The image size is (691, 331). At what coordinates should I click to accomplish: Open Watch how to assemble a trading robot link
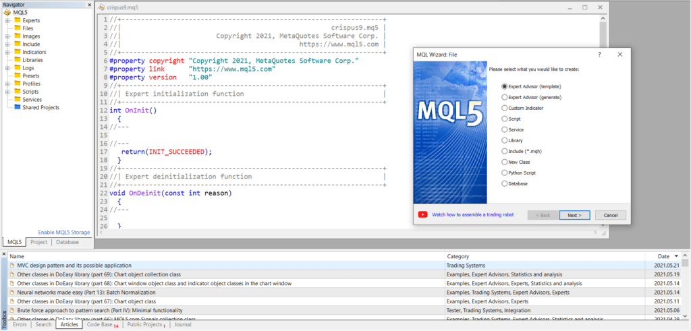click(472, 214)
